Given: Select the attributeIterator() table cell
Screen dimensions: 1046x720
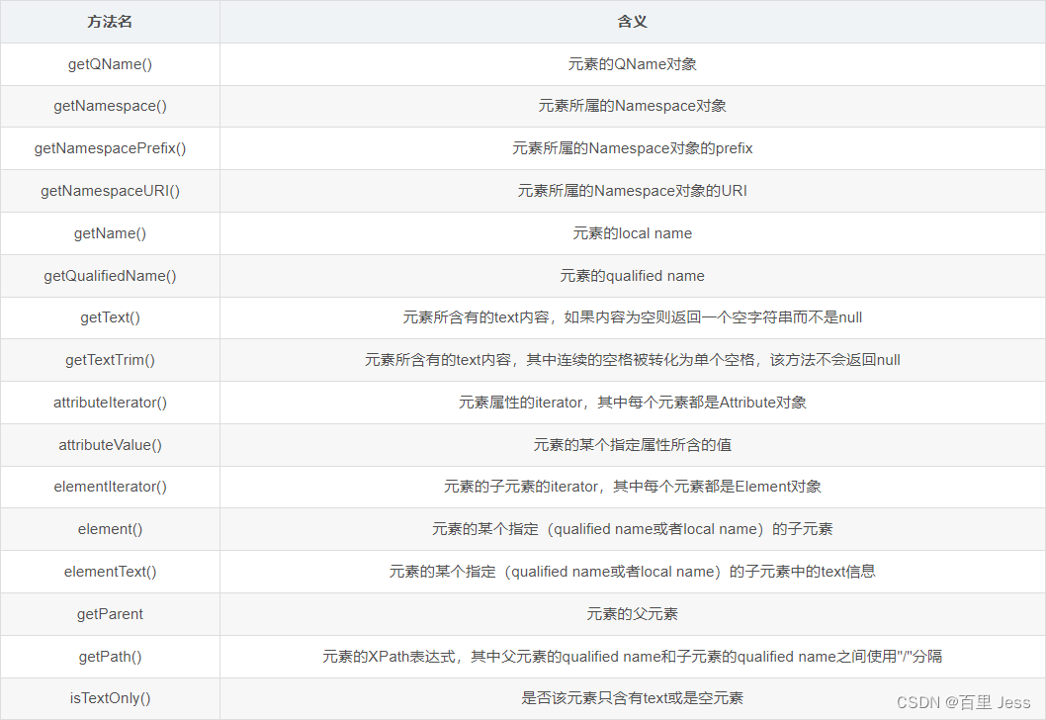Looking at the screenshot, I should (110, 403).
